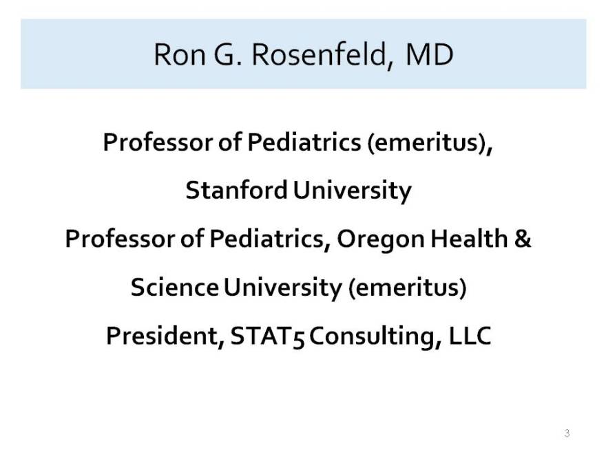
Task: Select the word 'President,'
Action: (165, 336)
